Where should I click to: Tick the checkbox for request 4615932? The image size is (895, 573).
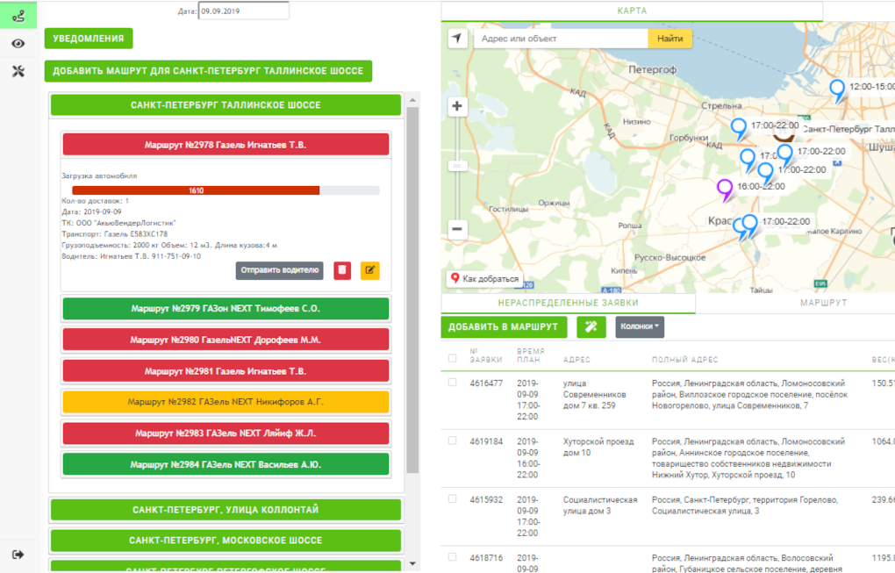tap(453, 498)
